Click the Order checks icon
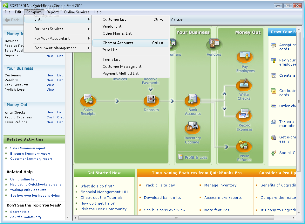This screenshot has width=305, height=224. [x=274, y=106]
